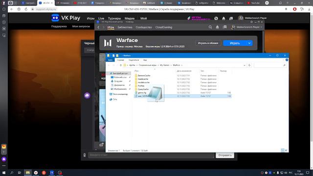Expand the arrow next to Играть button

point(249,43)
